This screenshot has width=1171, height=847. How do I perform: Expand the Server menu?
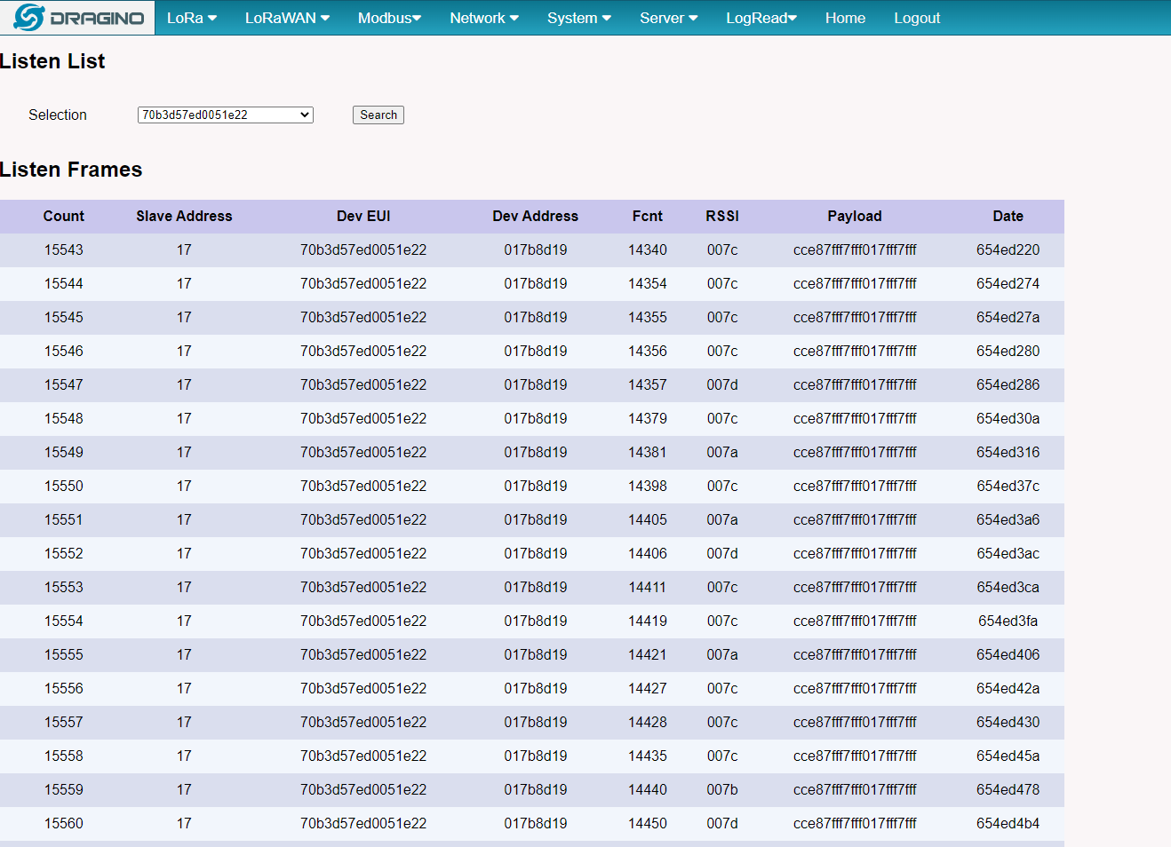pyautogui.click(x=669, y=18)
